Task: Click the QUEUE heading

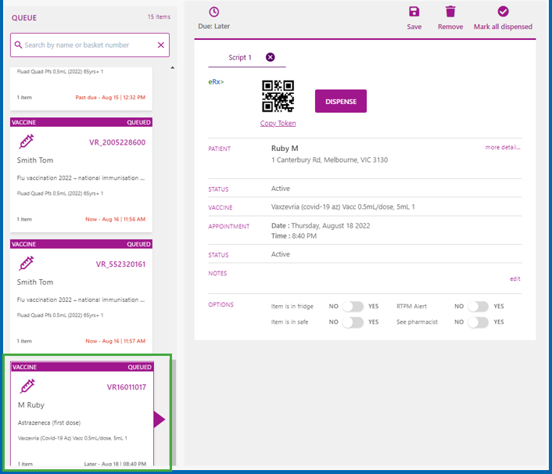Action: pyautogui.click(x=24, y=18)
